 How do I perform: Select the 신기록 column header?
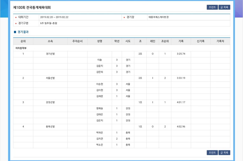[200, 41]
